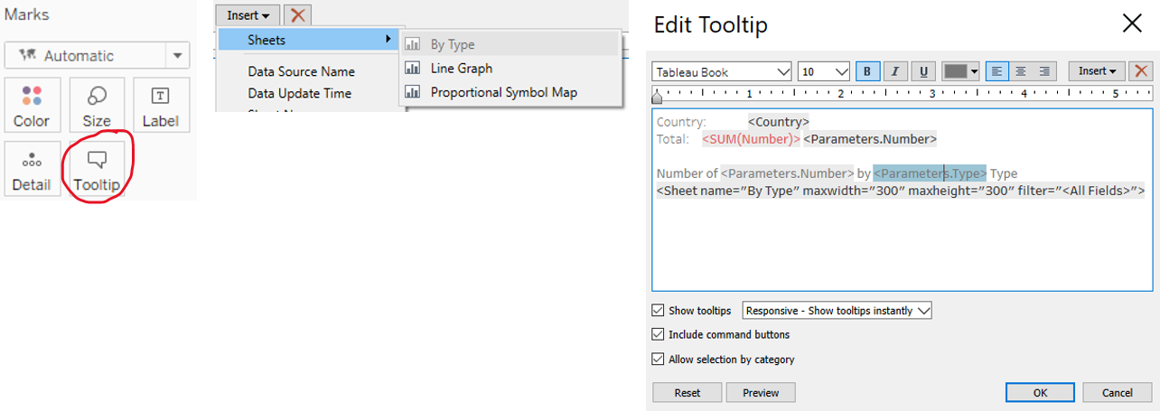The height and width of the screenshot is (411, 1160).
Task: Align tooltip text left
Action: 997,71
